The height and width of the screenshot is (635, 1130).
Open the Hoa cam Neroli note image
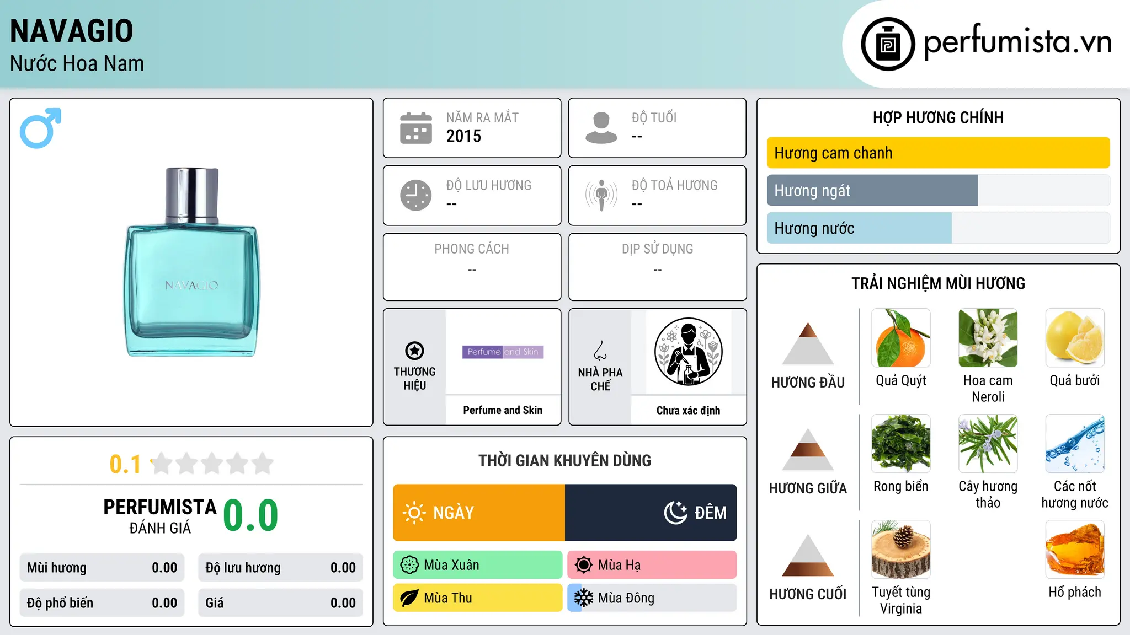988,338
